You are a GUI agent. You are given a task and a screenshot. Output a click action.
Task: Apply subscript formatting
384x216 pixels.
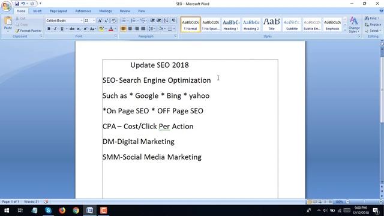79,29
